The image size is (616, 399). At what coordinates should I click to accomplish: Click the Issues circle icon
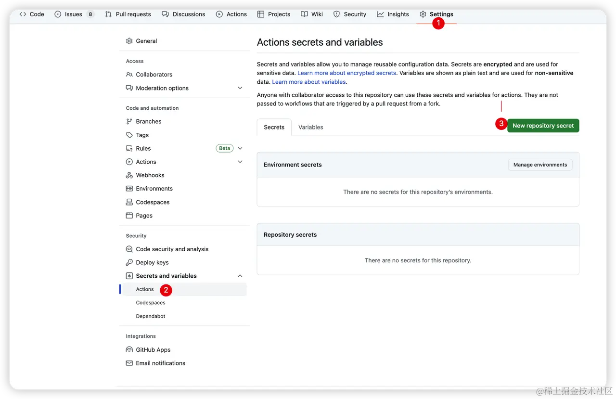point(58,14)
